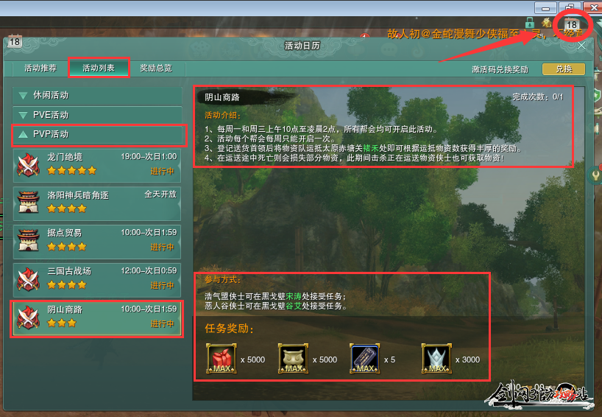Image resolution: width=602 pixels, height=417 pixels.
Task: Click the 活动介绍 heading
Action: pyautogui.click(x=222, y=115)
